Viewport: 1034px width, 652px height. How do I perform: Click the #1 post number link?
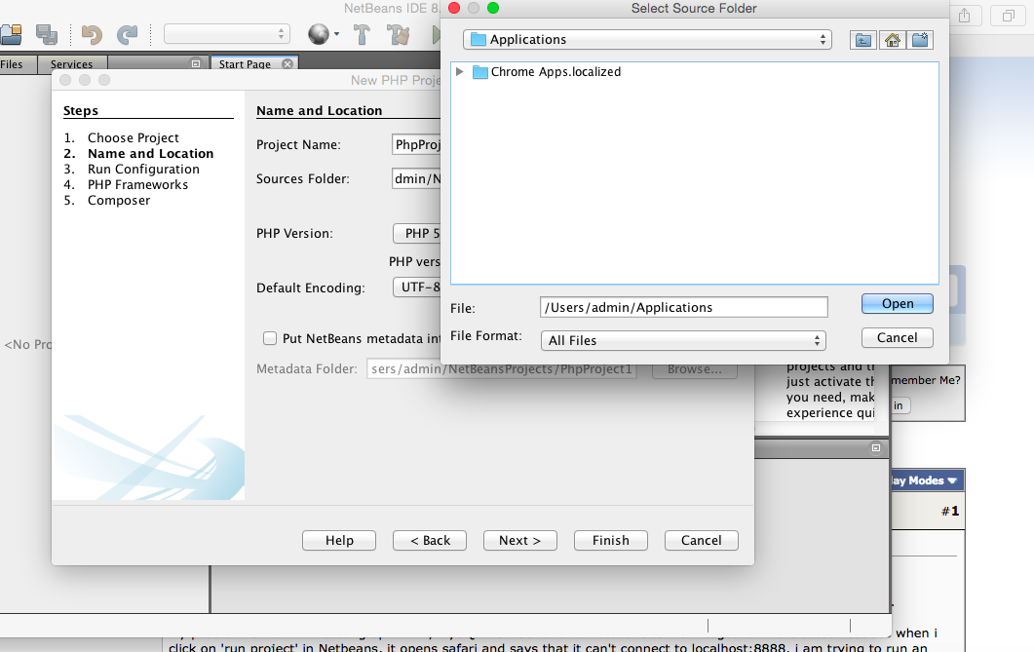click(950, 511)
